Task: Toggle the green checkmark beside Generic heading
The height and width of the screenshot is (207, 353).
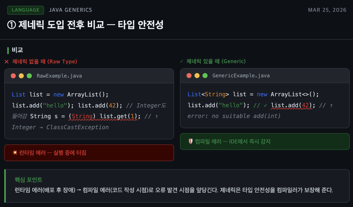Action: [182, 61]
